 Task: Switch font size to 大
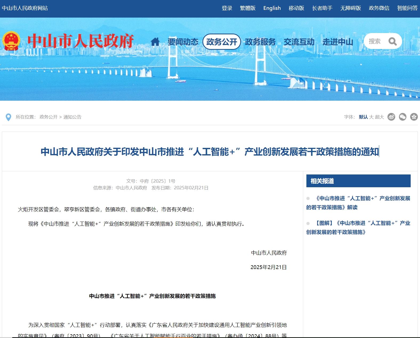click(x=371, y=117)
